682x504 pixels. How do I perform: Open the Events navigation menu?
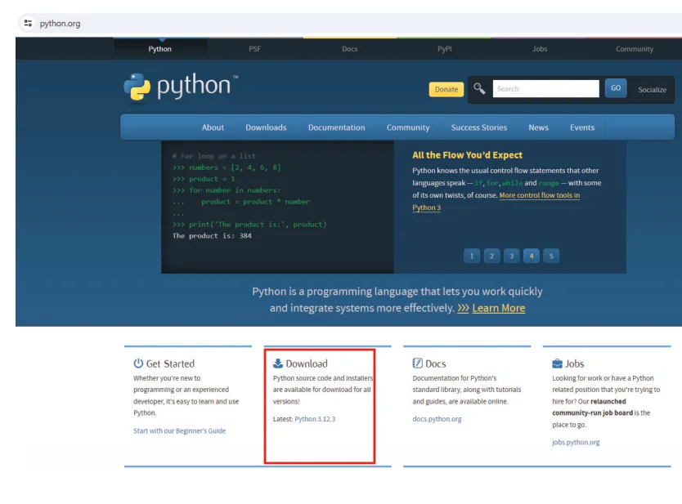[x=582, y=127]
